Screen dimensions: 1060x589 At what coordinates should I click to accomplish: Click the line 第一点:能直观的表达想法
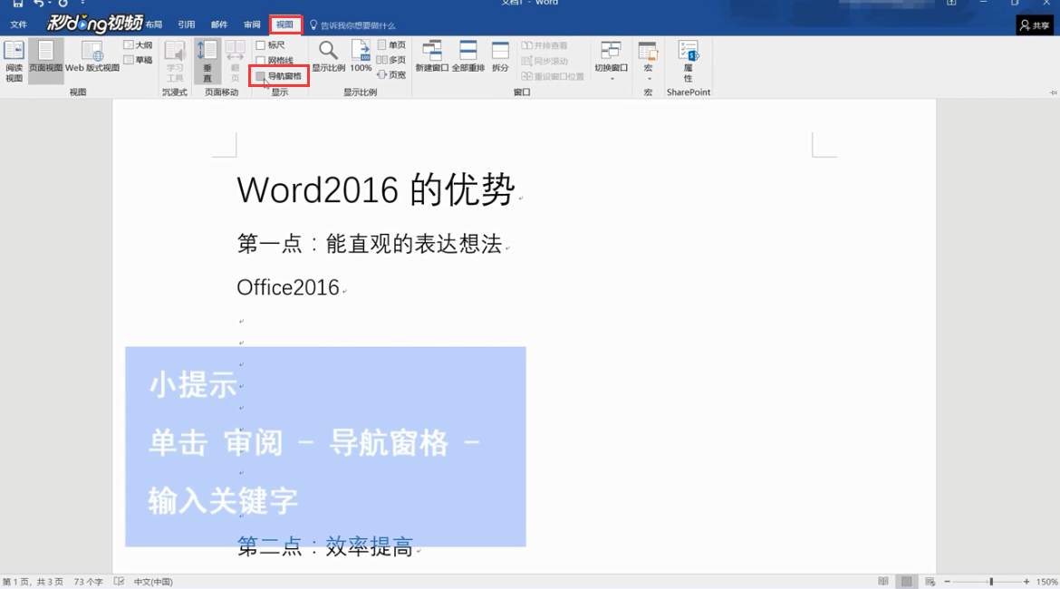369,244
